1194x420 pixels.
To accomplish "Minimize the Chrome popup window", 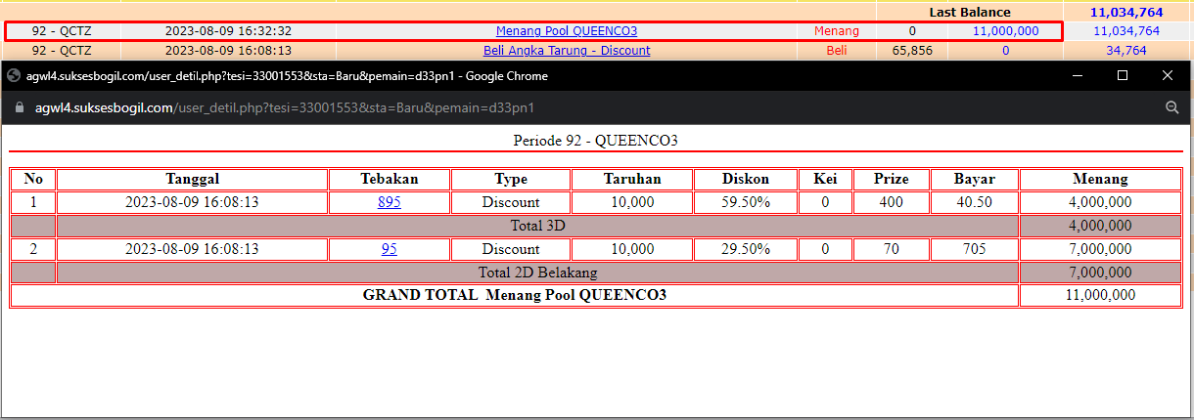I will (x=1078, y=75).
